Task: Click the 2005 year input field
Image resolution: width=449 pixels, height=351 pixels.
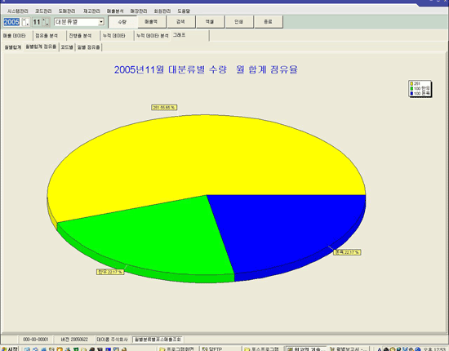Action: [11, 22]
